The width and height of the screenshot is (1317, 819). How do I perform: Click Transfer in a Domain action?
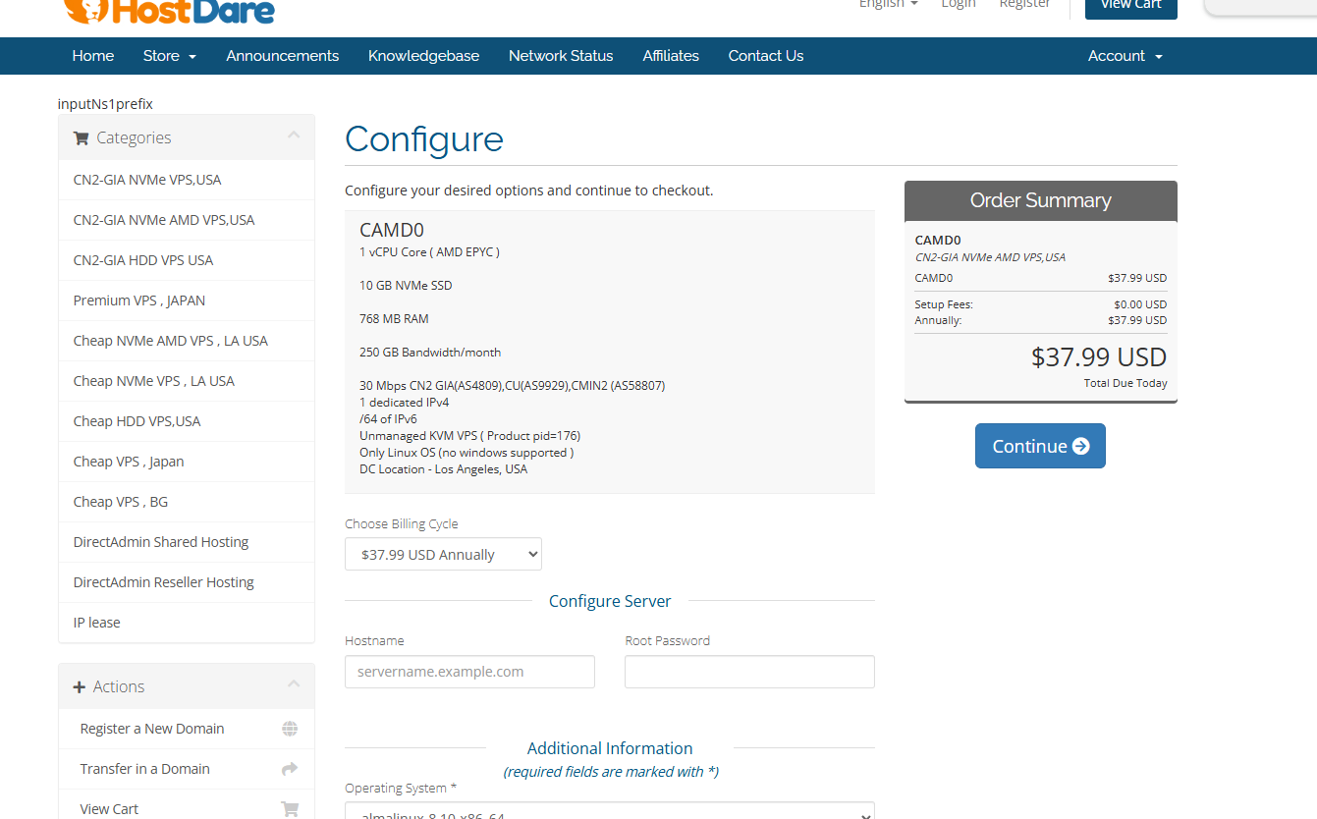point(187,769)
